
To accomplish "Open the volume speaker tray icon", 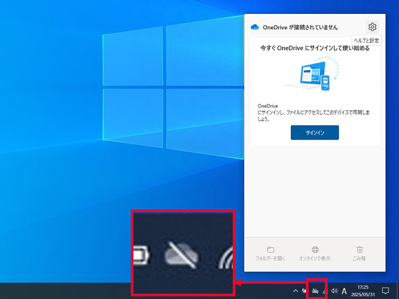I will pyautogui.click(x=335, y=291).
